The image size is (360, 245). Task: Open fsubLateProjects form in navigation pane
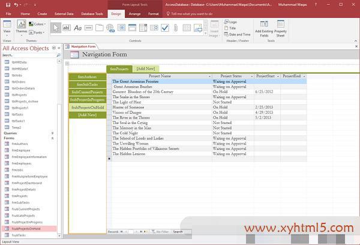25,216
